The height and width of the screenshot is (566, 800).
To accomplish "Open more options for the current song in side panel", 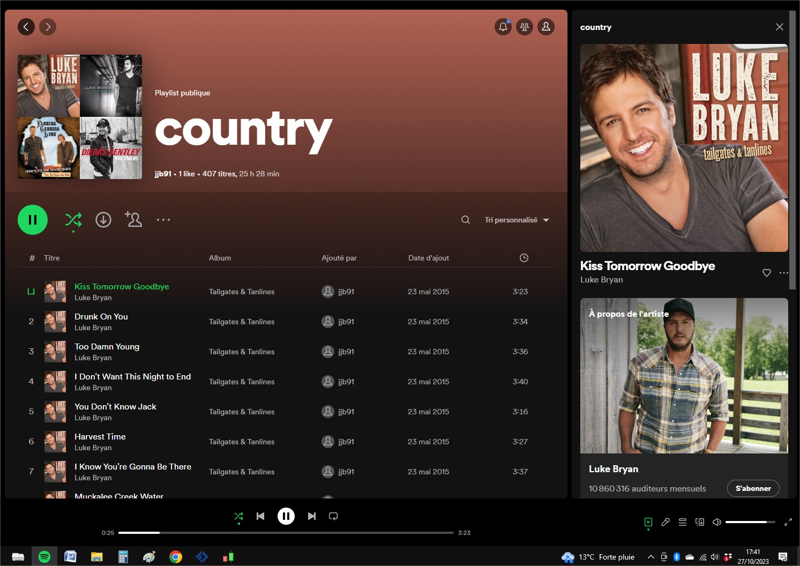I will [x=784, y=273].
